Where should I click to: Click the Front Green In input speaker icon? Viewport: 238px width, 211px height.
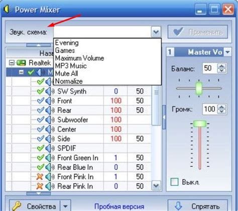coord(50,158)
